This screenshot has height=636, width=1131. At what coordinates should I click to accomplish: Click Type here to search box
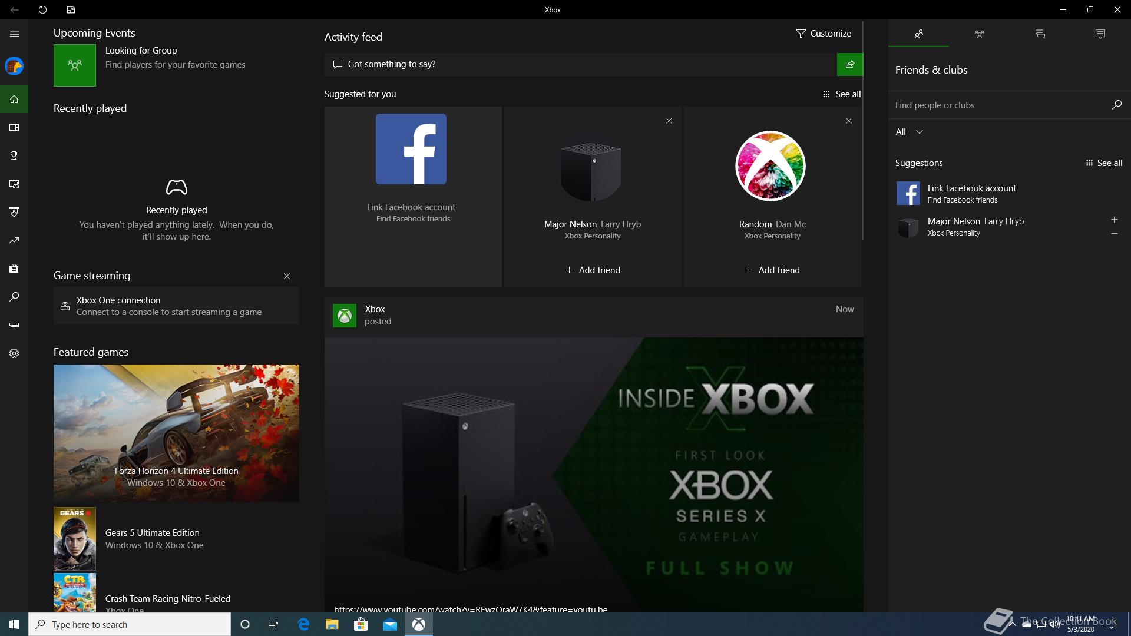click(x=130, y=624)
